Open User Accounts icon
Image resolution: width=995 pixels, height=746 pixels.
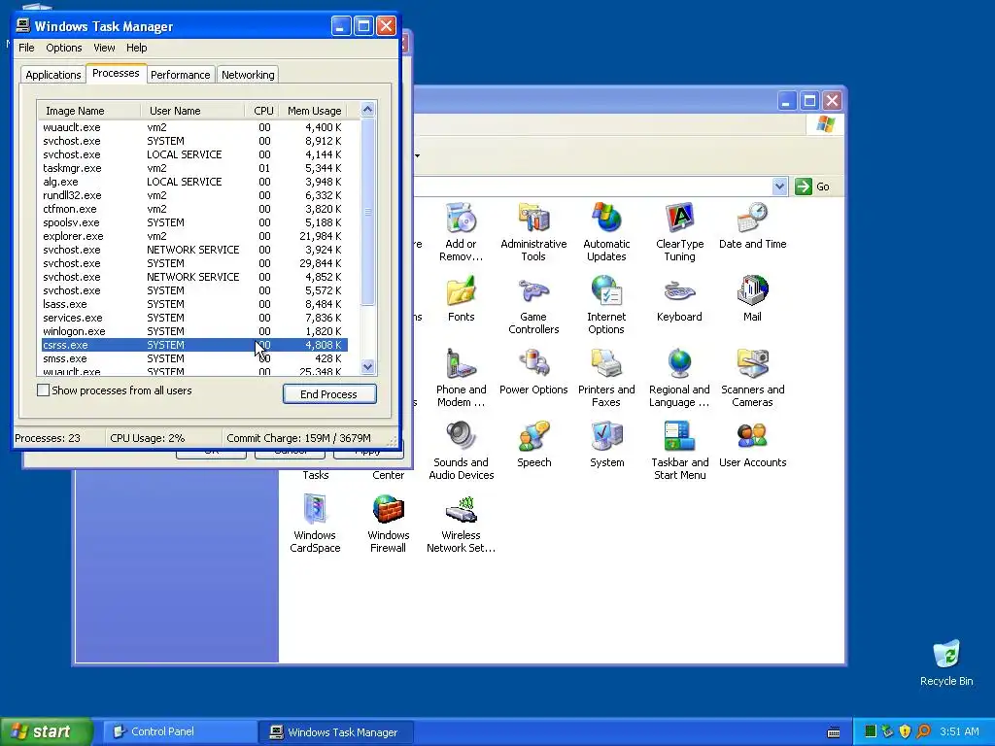tap(752, 445)
